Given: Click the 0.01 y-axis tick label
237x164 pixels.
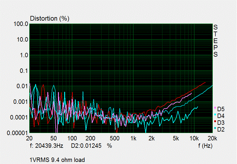Looking at the screenshot, I should (x=22, y=86).
